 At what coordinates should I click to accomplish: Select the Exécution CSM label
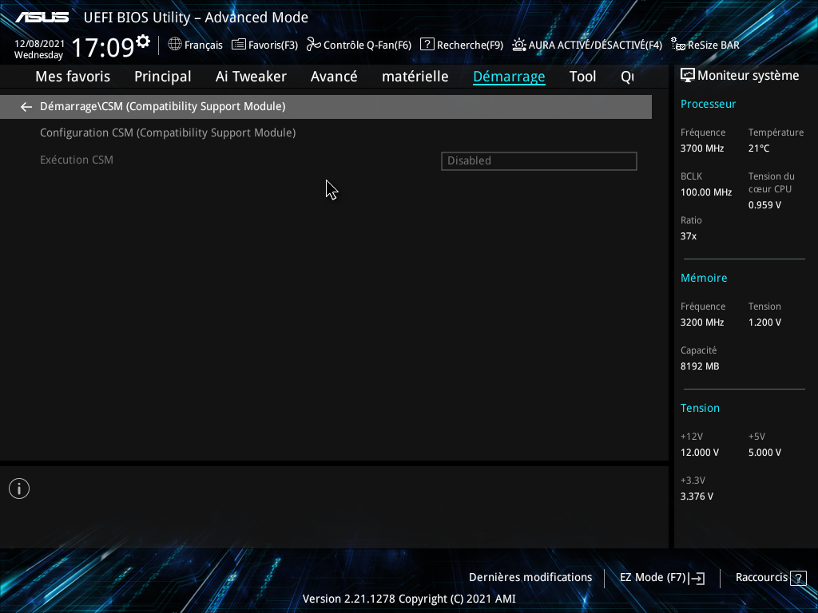coord(77,160)
